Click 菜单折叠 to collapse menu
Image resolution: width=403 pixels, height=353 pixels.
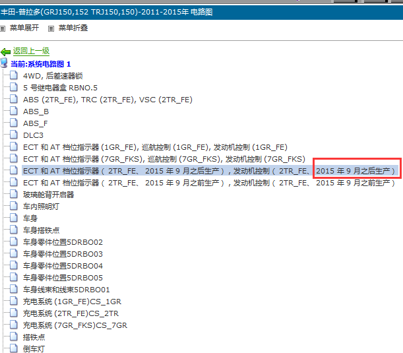point(73,28)
